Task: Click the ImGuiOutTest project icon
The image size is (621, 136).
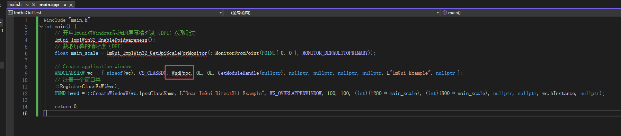Action: click(x=10, y=13)
